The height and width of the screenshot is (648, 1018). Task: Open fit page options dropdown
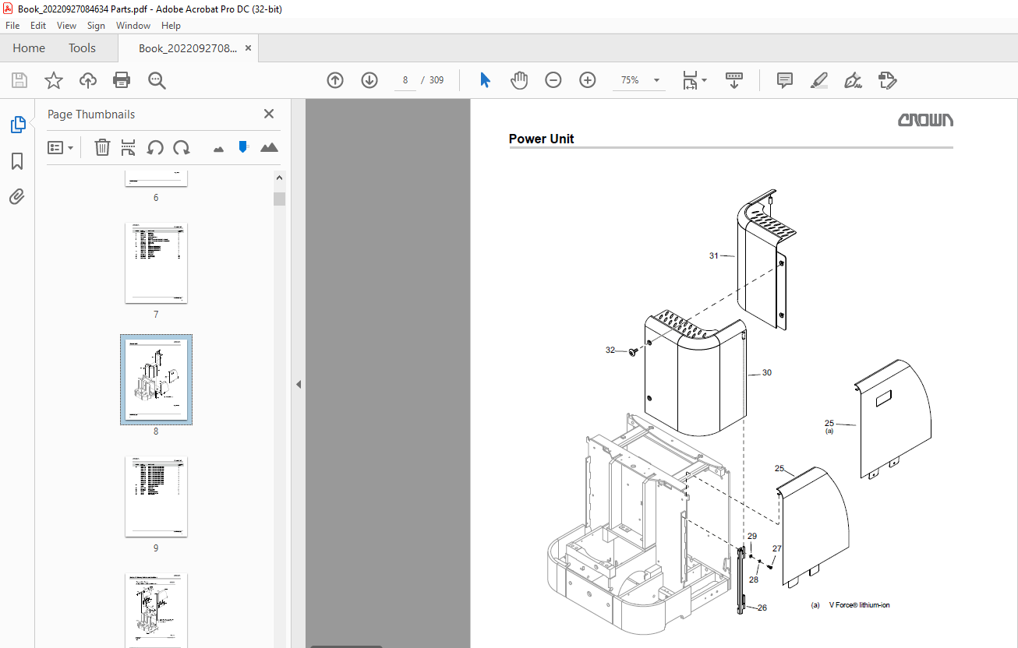[x=695, y=80]
